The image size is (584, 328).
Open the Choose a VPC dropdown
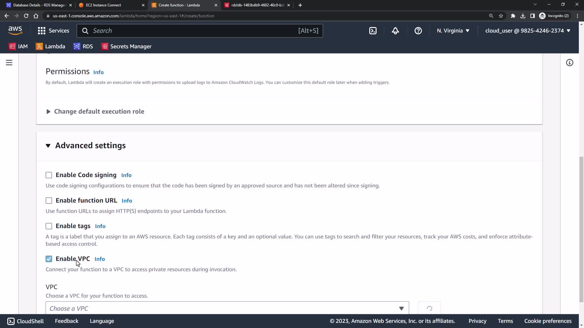(x=227, y=308)
